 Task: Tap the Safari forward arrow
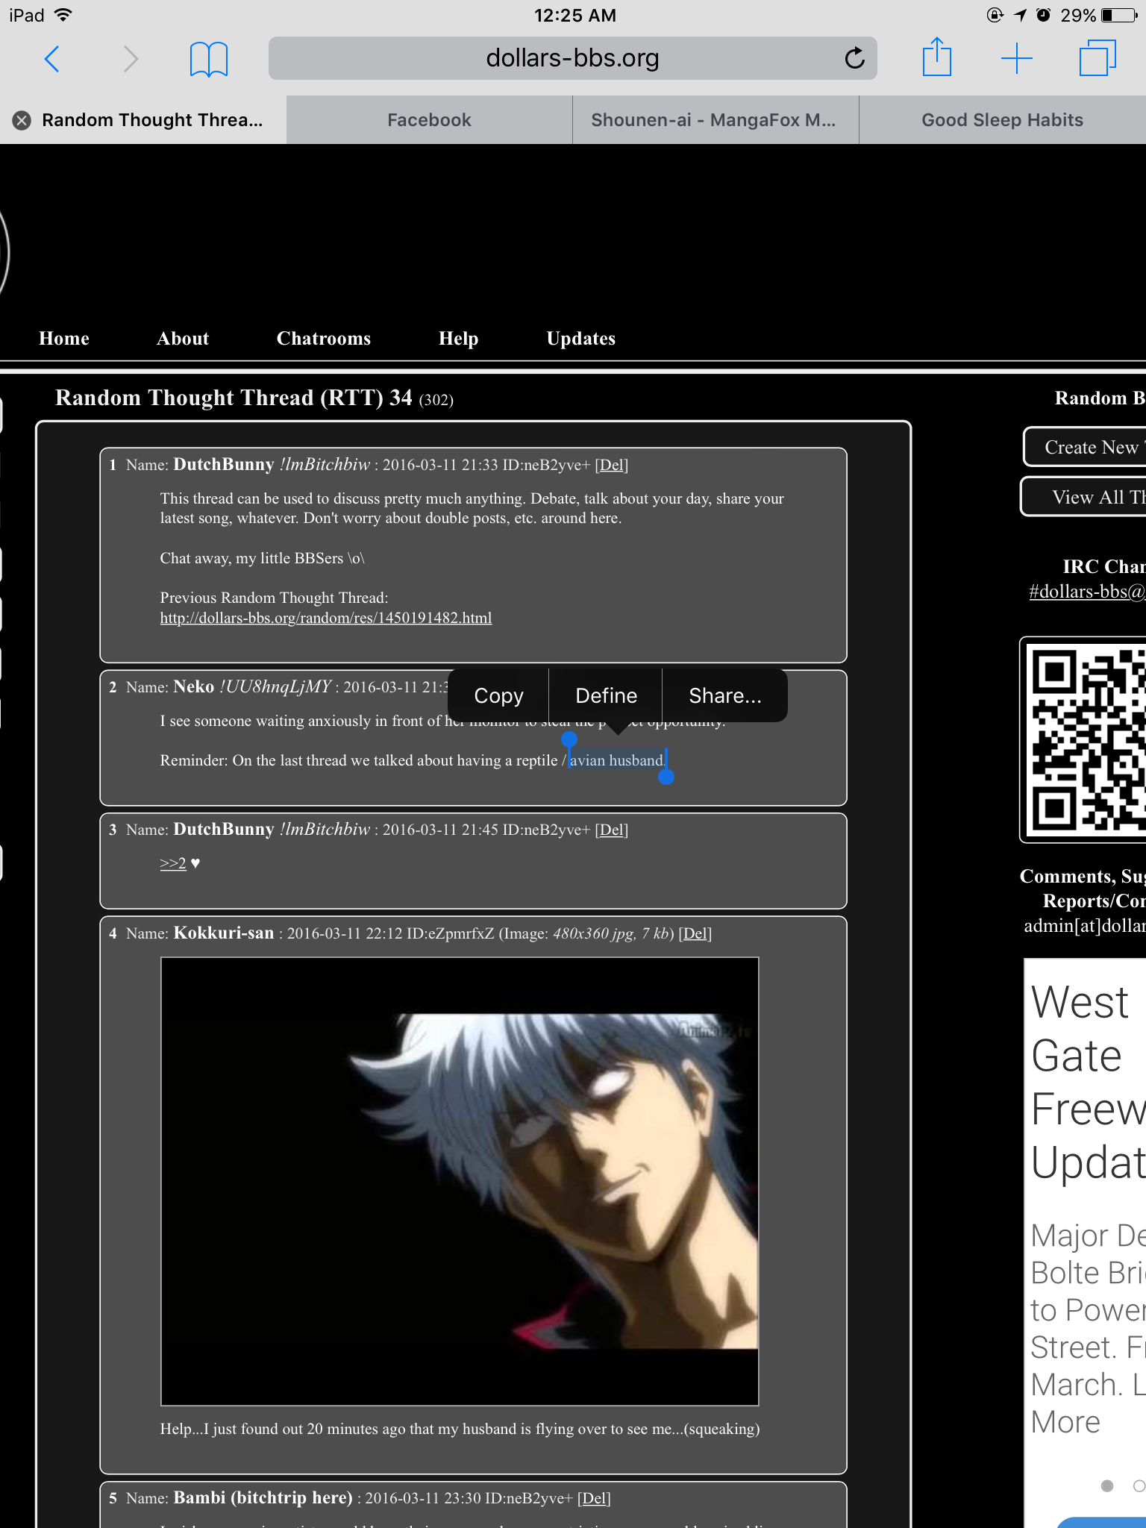coord(131,58)
